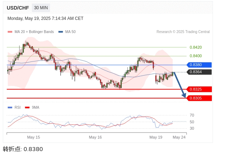Image resolution: width=235 pixels, height=156 pixels.
Task: Click the 转折点: 0.8380 pivot text
Action: point(23,149)
